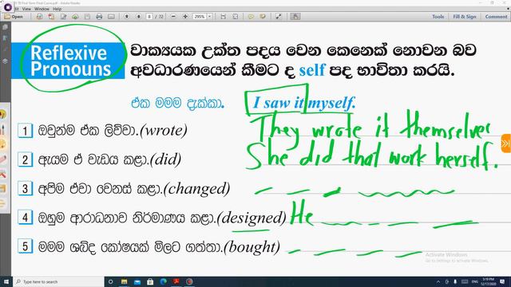The width and height of the screenshot is (511, 287).
Task: Click the add sticky note icon
Action: coord(251,17)
